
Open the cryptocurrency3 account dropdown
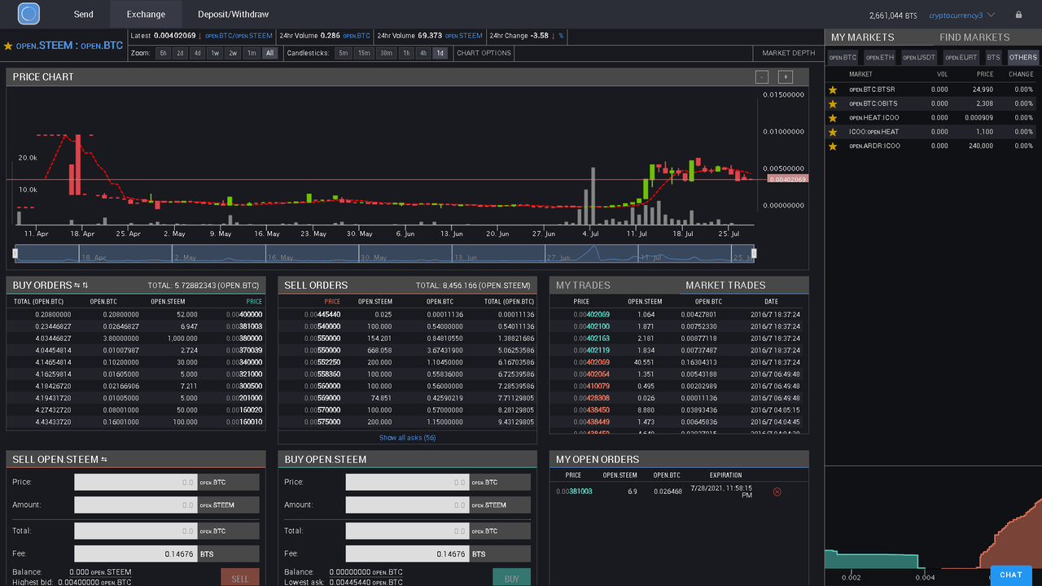pos(961,15)
